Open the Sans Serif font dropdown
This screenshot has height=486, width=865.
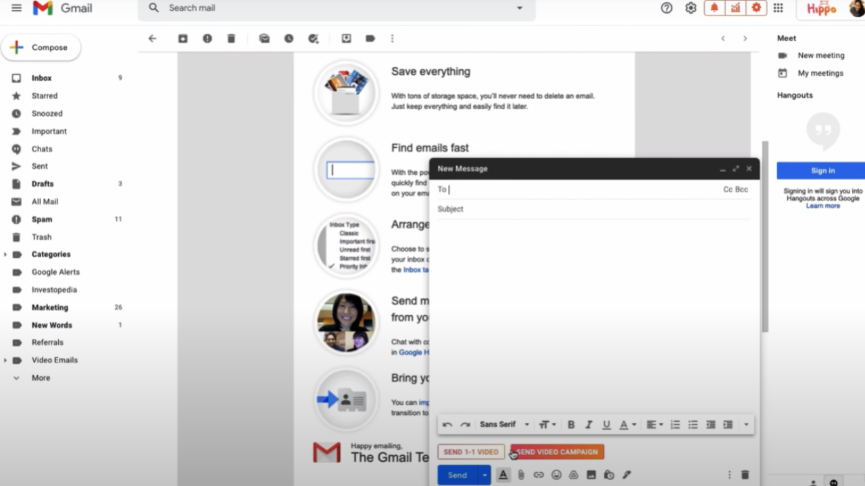click(504, 425)
